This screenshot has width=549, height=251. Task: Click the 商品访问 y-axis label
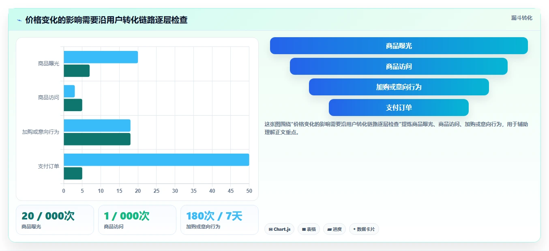49,98
